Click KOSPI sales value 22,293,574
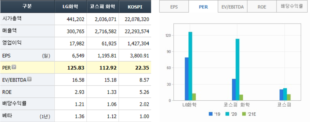The width and height of the screenshot is (310, 122). coord(137,31)
